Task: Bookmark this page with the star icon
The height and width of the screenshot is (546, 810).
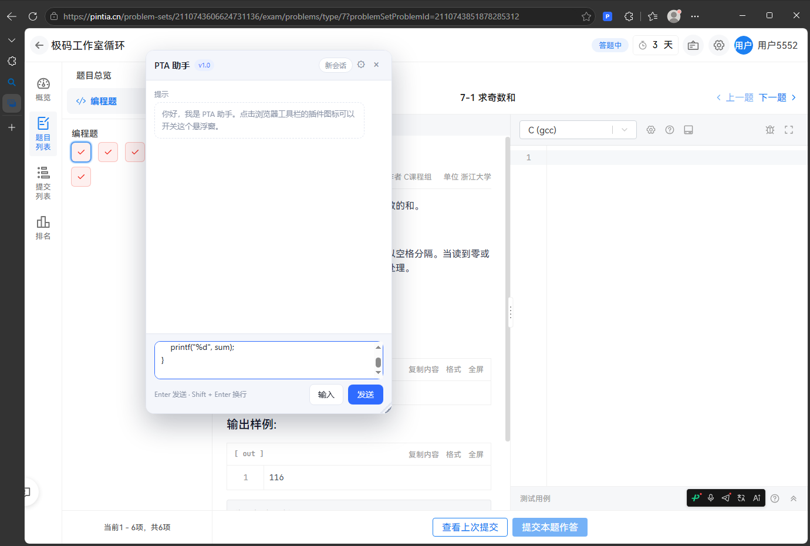Action: coord(586,16)
